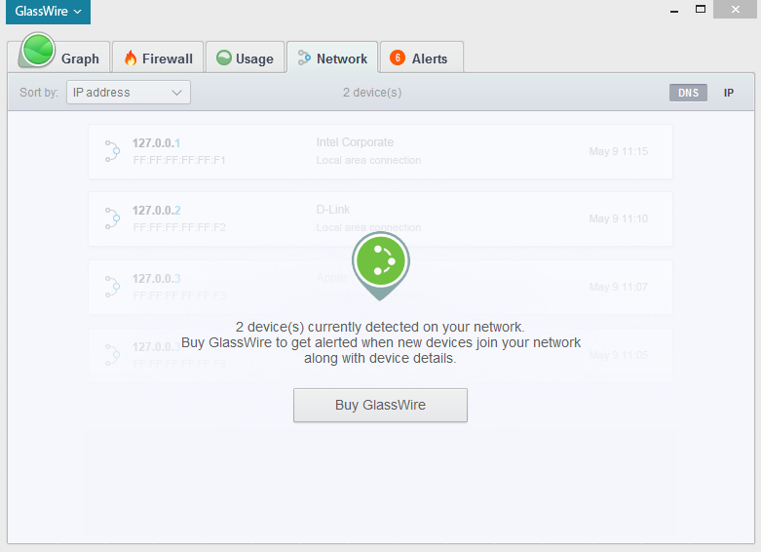This screenshot has height=552, width=761.
Task: Click the May 9 11:15 timestamp
Action: click(x=619, y=151)
